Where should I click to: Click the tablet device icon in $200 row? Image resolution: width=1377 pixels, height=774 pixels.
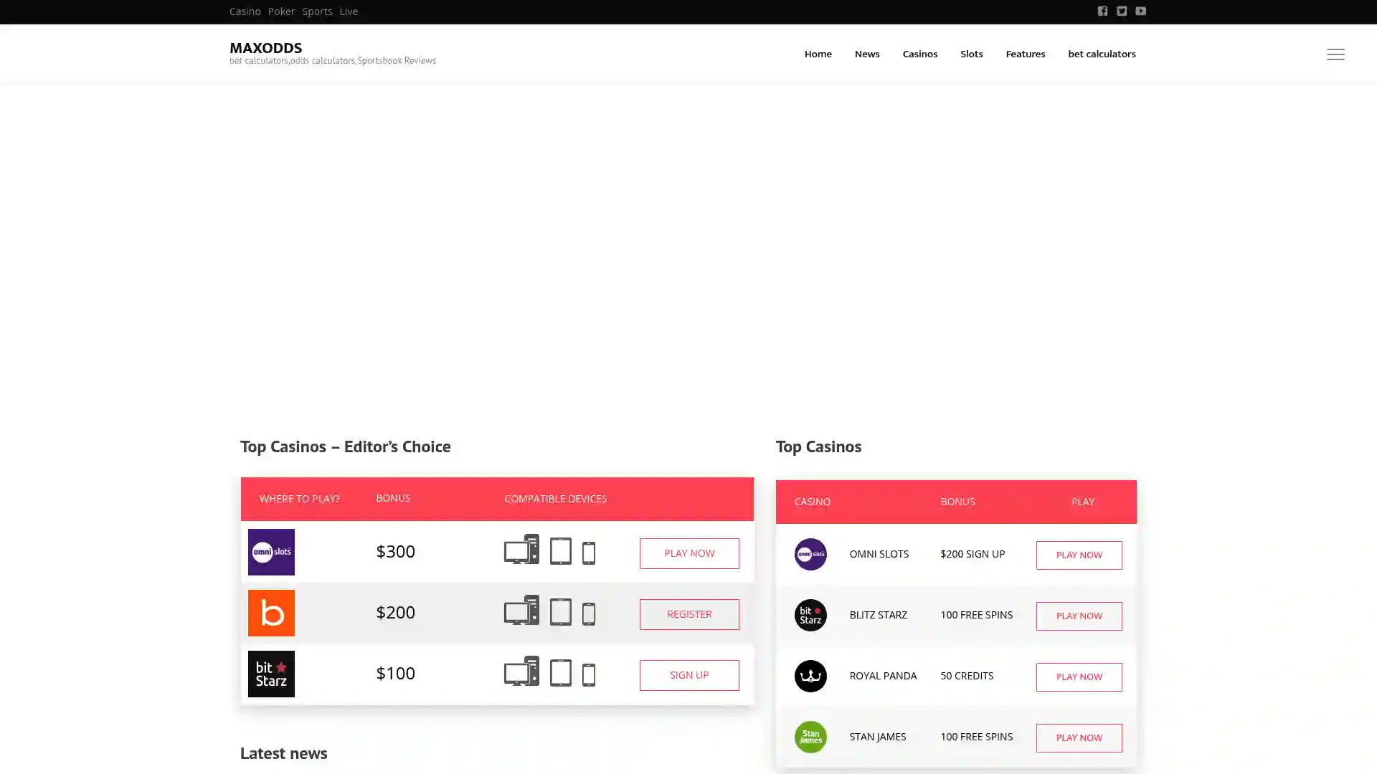click(560, 611)
